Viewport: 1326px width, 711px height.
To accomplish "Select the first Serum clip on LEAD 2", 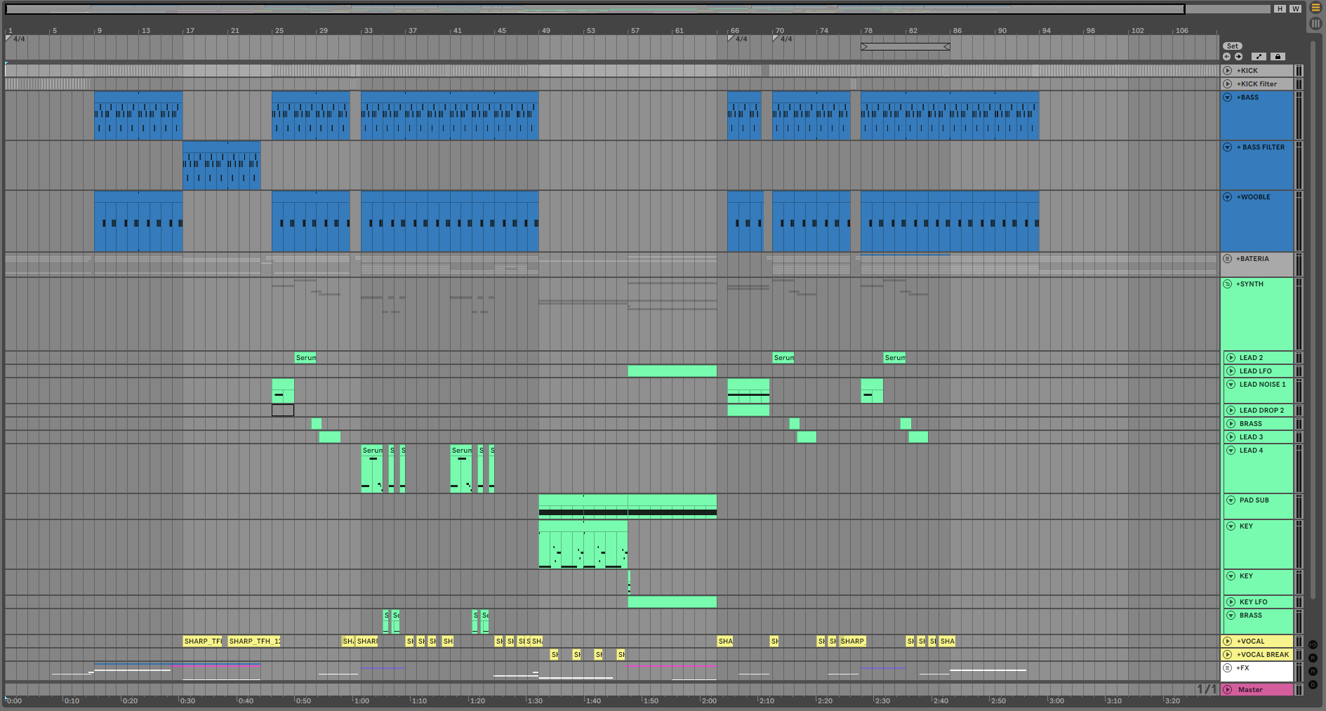I will [x=305, y=358].
